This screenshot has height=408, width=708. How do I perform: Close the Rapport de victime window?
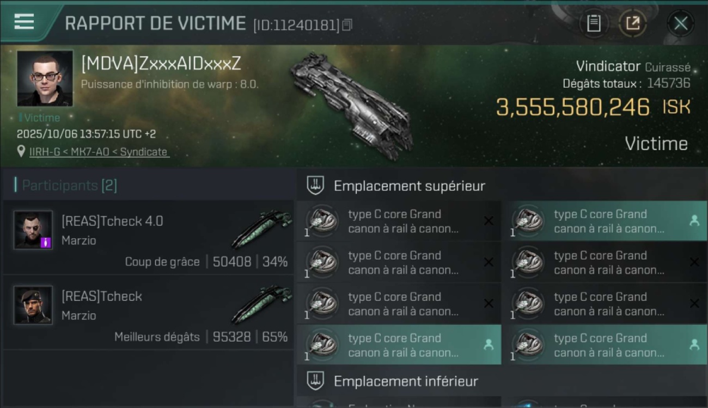680,23
